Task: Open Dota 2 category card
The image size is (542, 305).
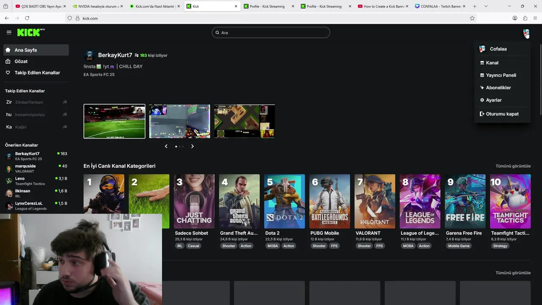Action: [x=285, y=201]
